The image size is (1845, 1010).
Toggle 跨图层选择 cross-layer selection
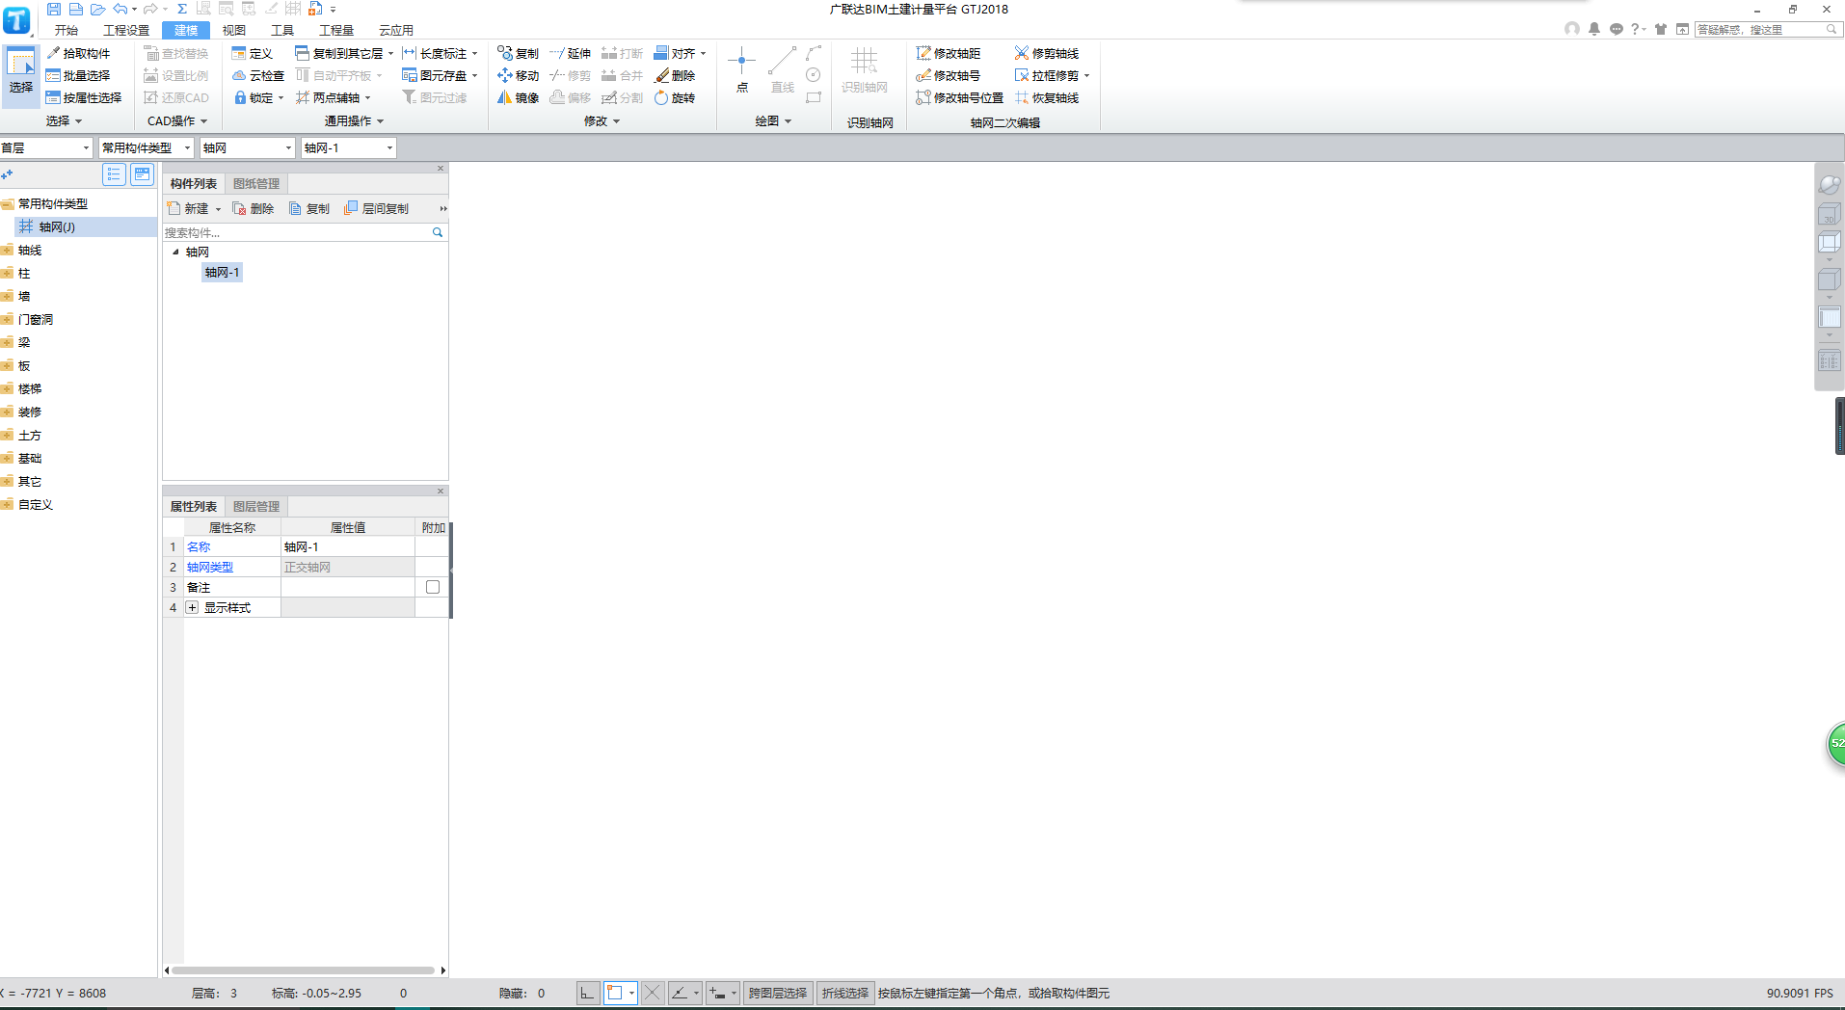778,993
